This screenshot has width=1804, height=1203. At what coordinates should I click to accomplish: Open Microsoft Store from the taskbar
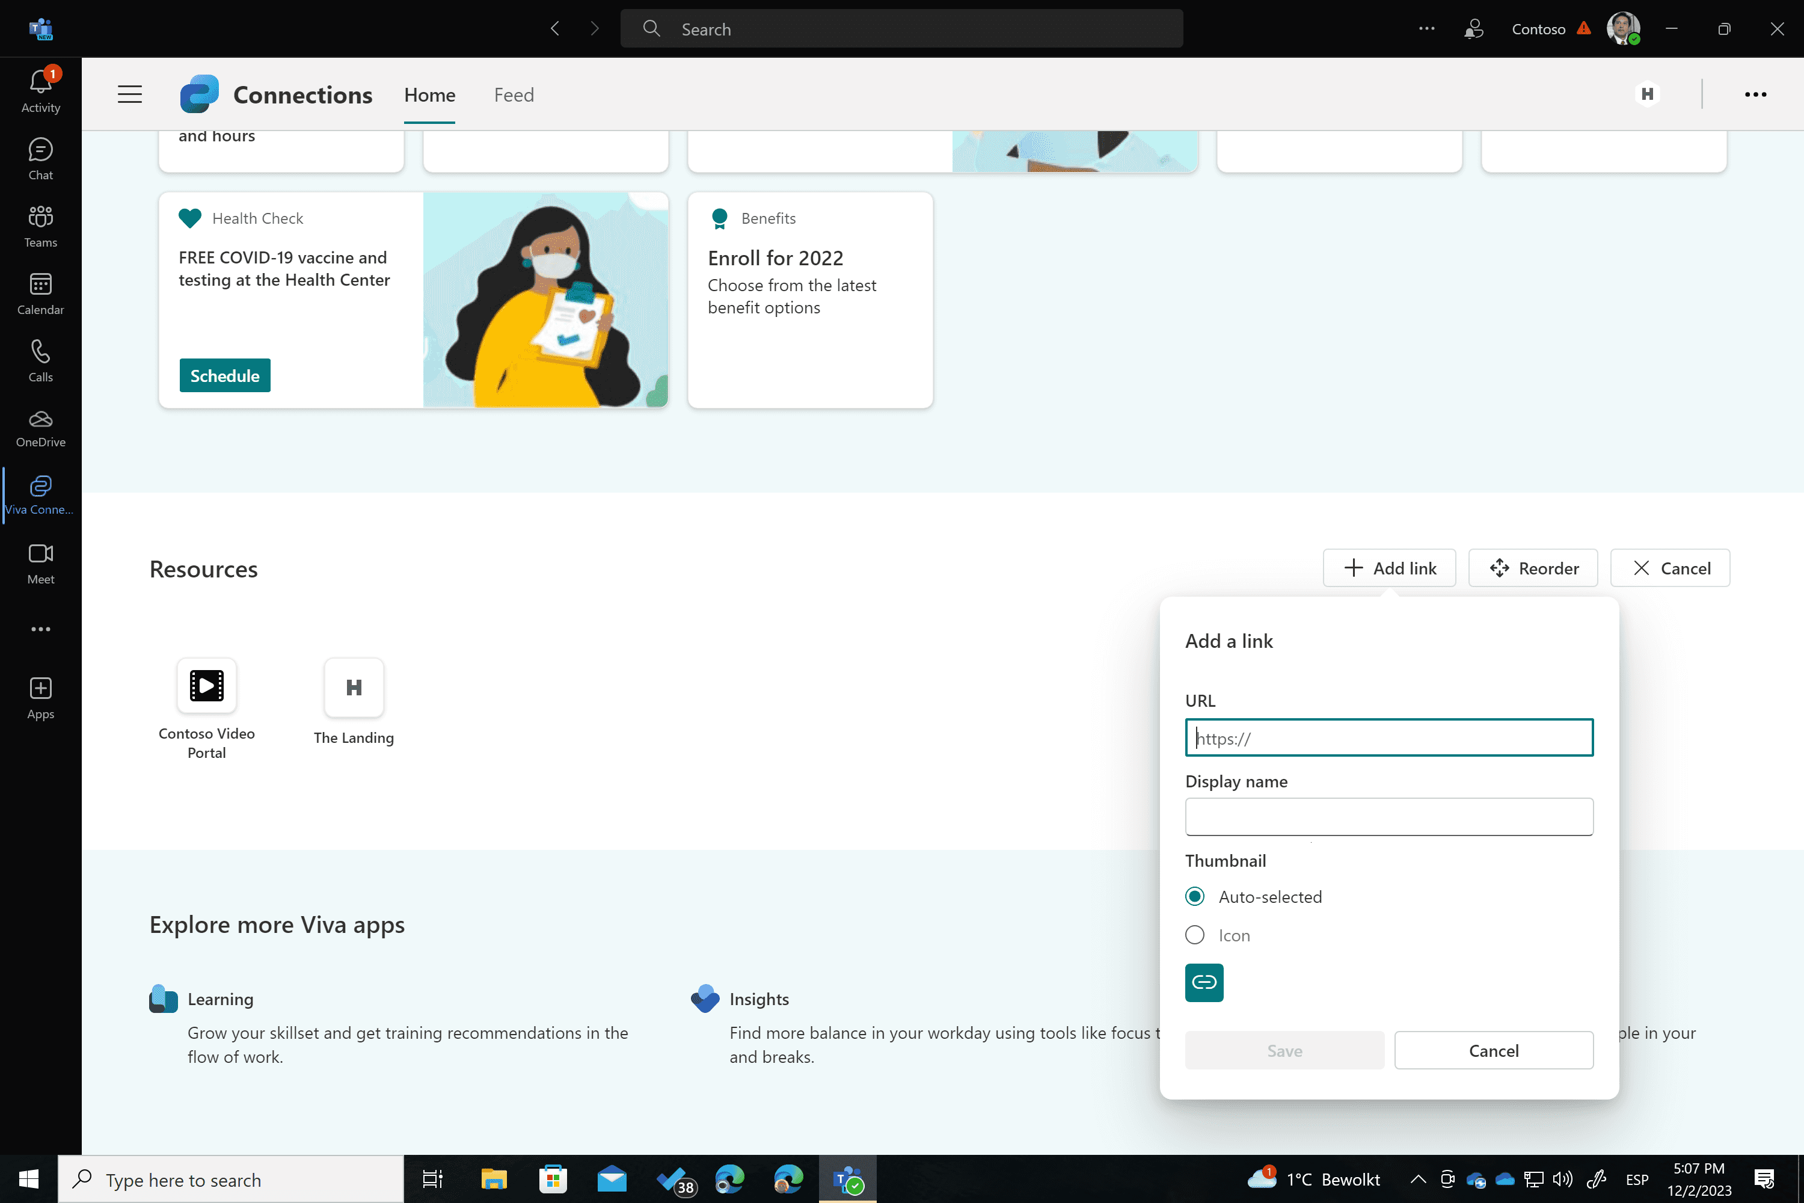point(552,1179)
